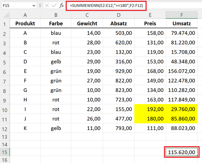Select cell with Umsatz 81.220,00

[x=182, y=42]
